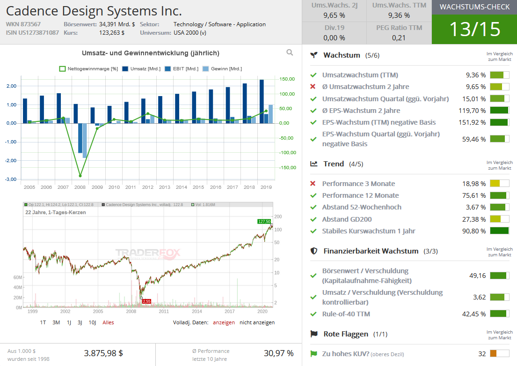517x366 pixels.
Task: Select 'anzeigen' for Volladj. Daten
Action: [224, 322]
